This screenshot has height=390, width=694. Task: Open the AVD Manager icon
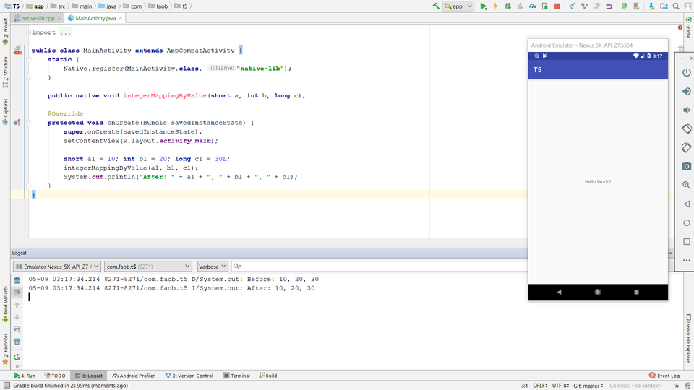click(x=636, y=6)
